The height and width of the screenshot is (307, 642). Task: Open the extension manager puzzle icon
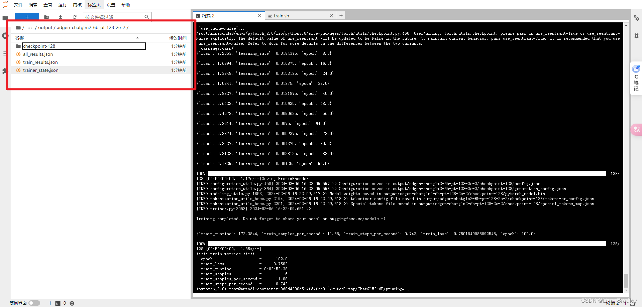pos(5,71)
